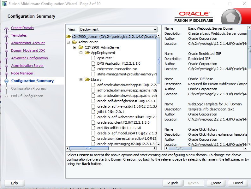Click the tree pane scroll up arrow
The image size is (251, 189).
(158, 36)
